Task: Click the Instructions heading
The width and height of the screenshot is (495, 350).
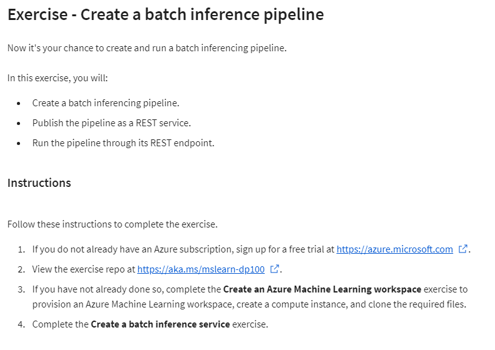Action: point(39,183)
